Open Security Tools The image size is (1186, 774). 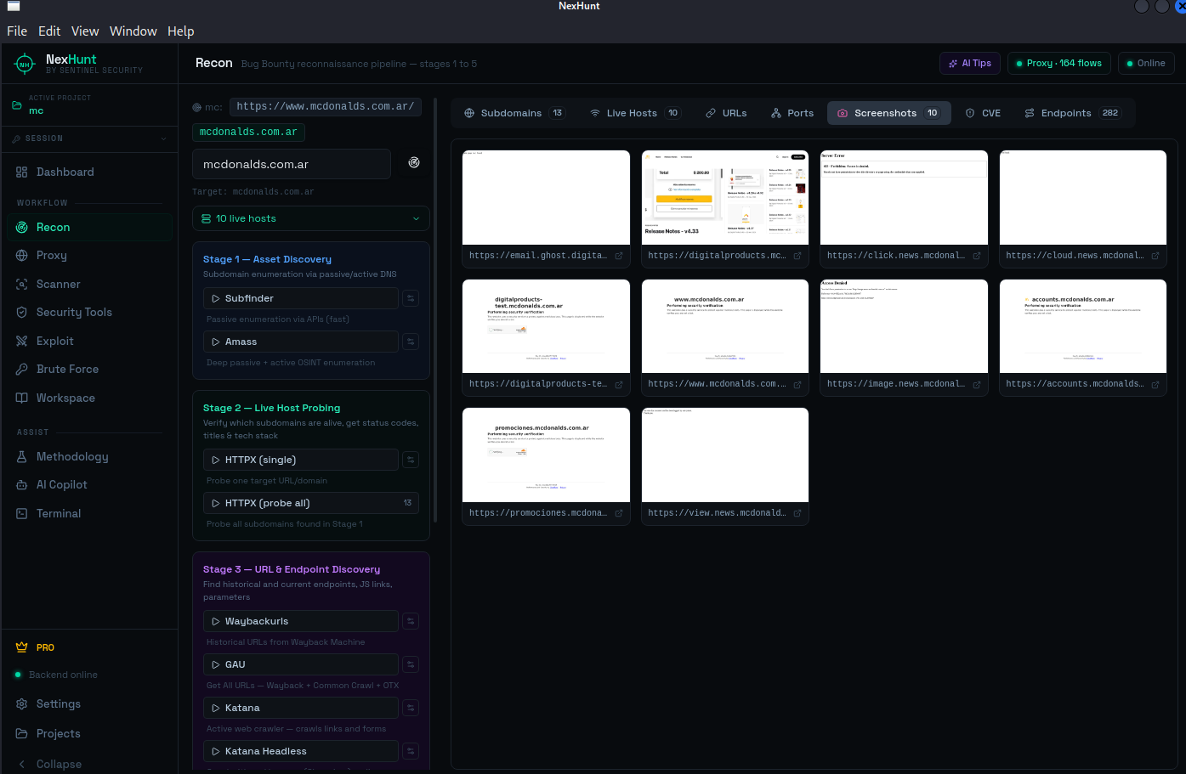coord(89,312)
